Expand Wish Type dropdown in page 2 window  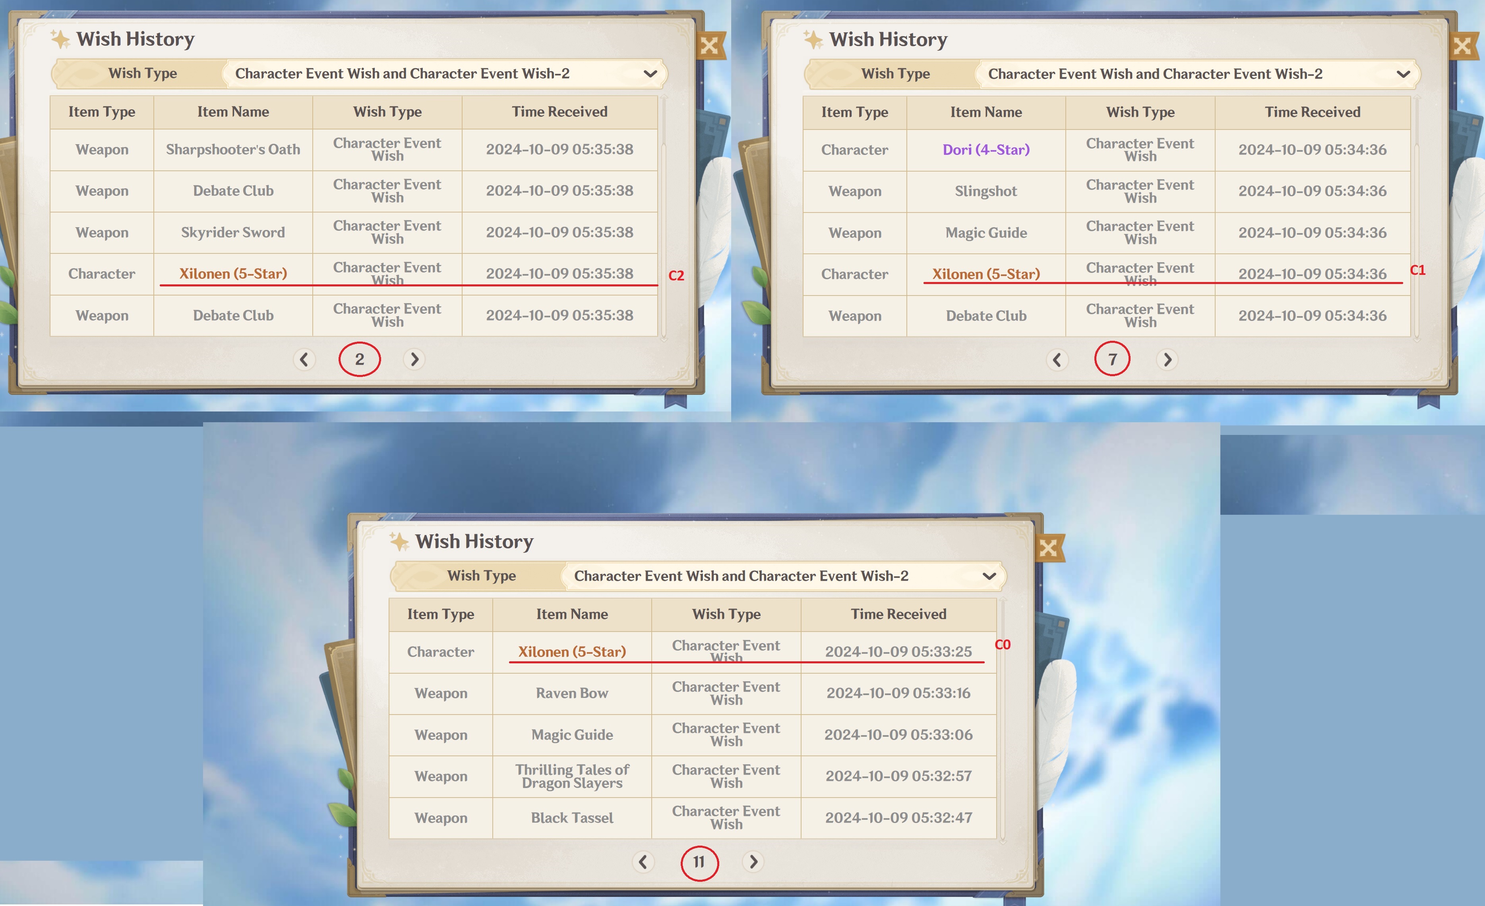[650, 73]
